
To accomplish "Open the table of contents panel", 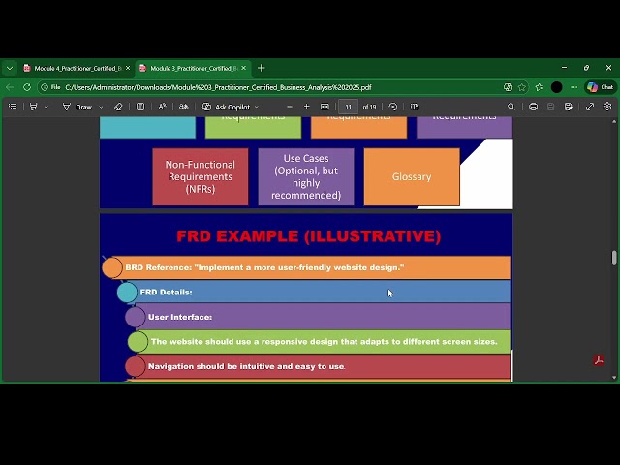I will pyautogui.click(x=12, y=107).
